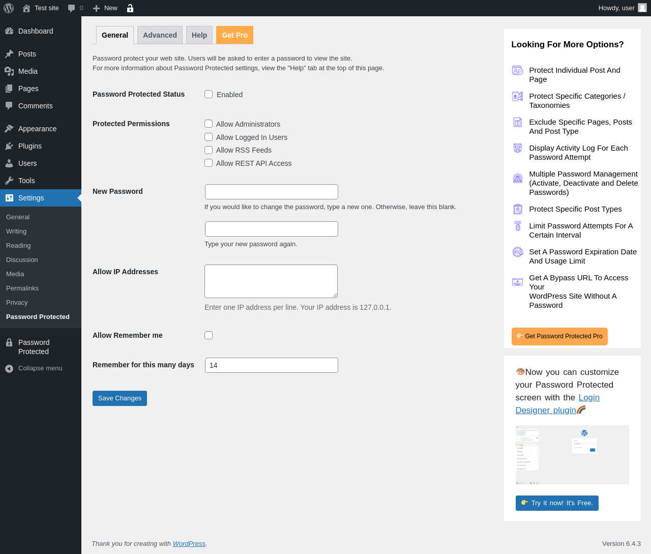Click the user avatar next to Howdy
651x554 pixels.
coord(642,8)
